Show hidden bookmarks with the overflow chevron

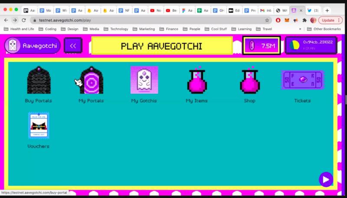pos(300,29)
